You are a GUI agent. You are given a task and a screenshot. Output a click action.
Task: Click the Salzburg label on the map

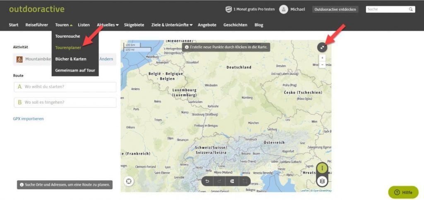(273, 129)
